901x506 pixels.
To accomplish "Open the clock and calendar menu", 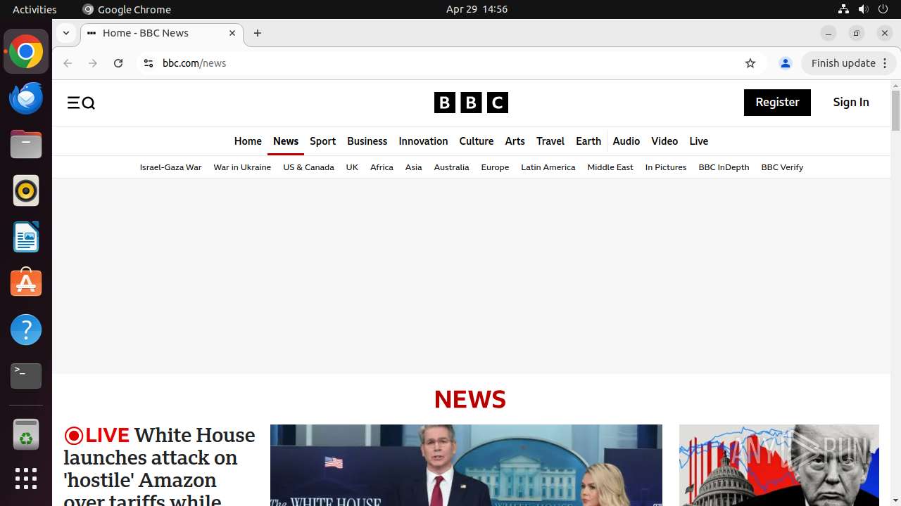I will [477, 9].
